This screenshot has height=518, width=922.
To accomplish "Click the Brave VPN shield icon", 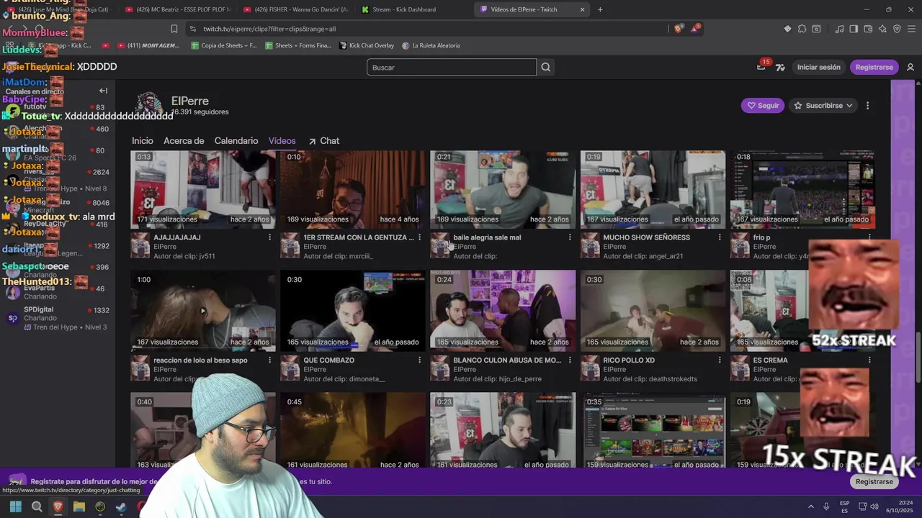I will (897, 29).
